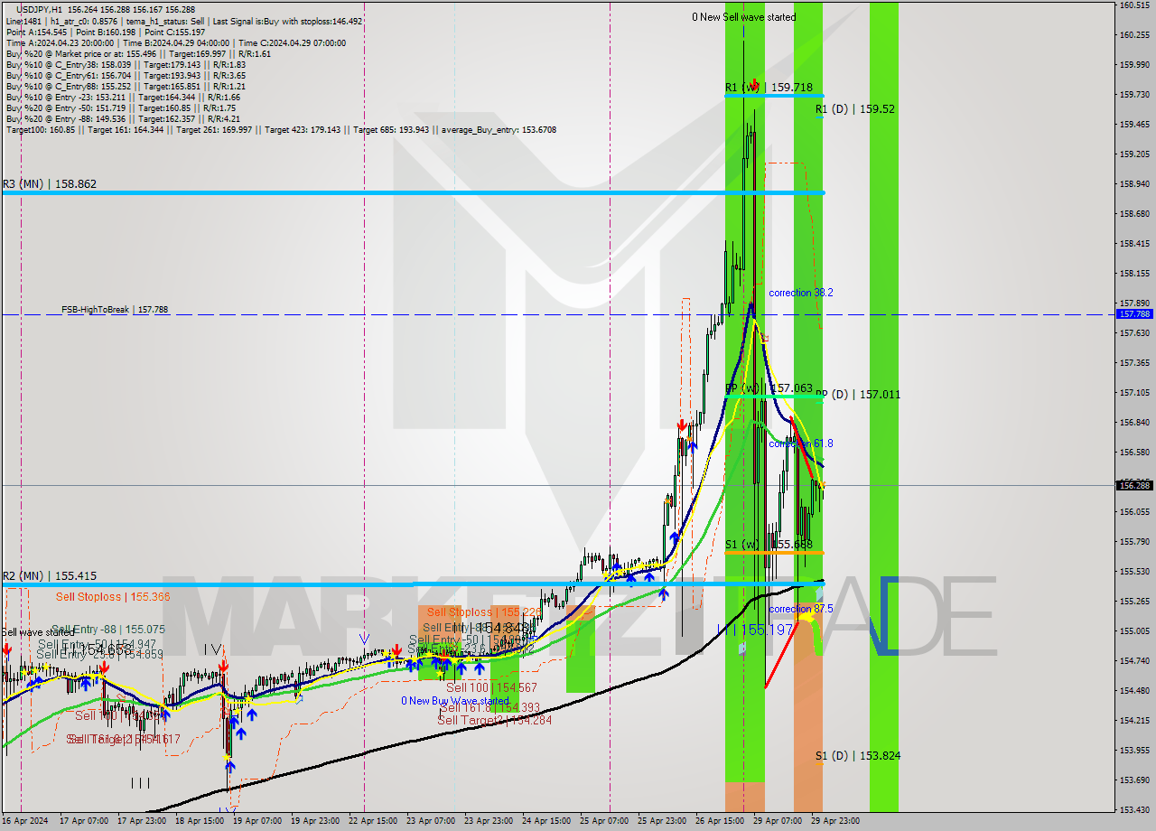Select the 25 Apr 07:00 time axis label

[603, 821]
